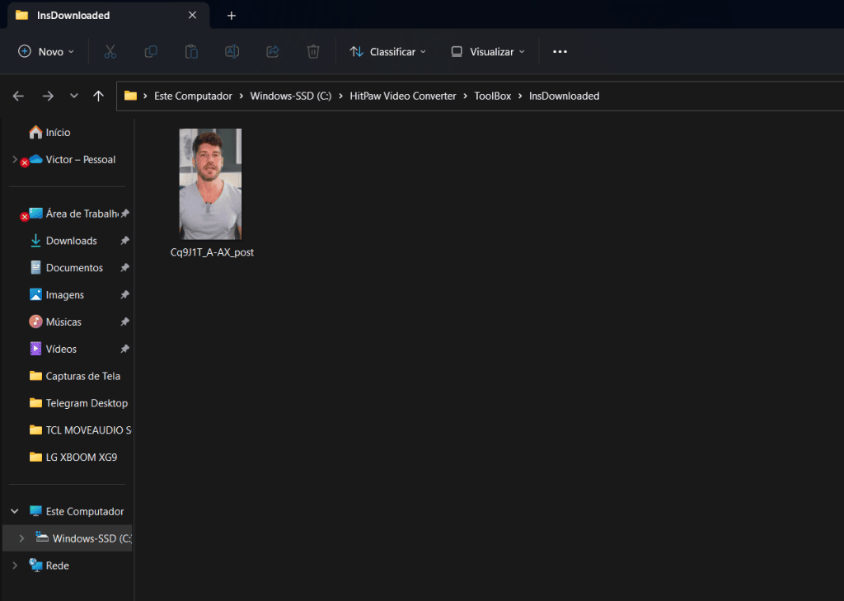Unpin Documentos via the pin icon

125,267
